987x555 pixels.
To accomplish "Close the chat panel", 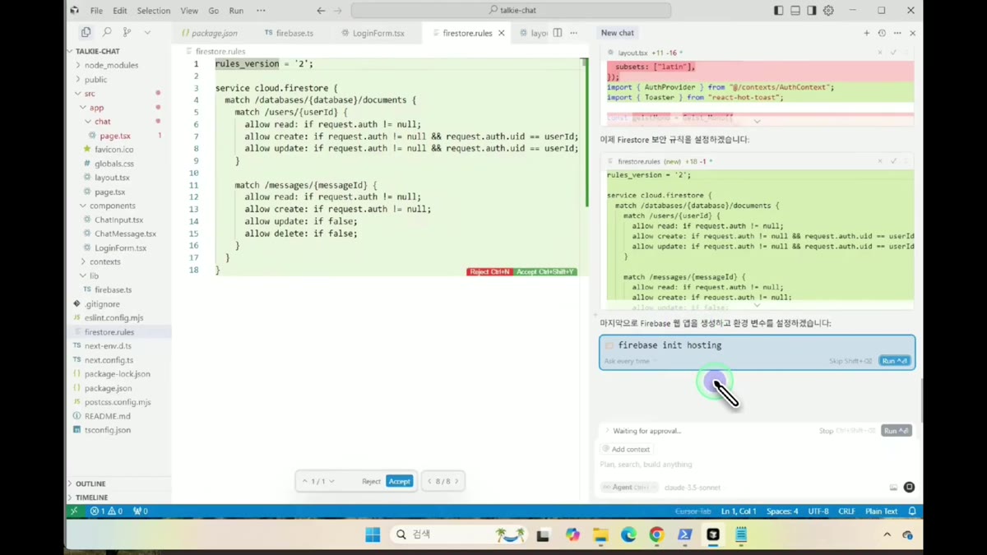I will click(913, 33).
